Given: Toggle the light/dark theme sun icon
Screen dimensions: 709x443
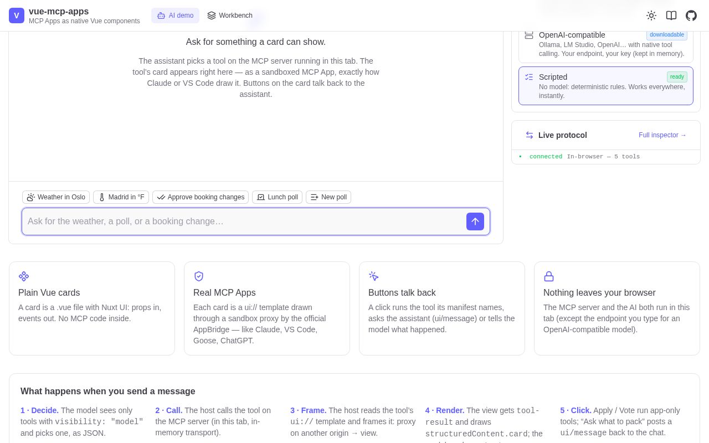Looking at the screenshot, I should point(651,16).
